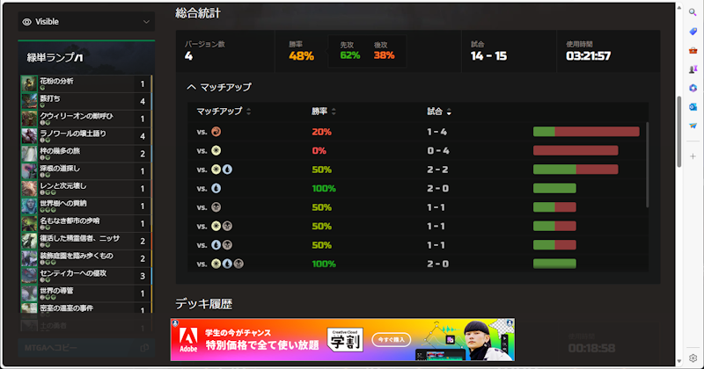Screen dimensions: 704x369
Task: Toggle the Visible eye icon
Action: pyautogui.click(x=26, y=22)
